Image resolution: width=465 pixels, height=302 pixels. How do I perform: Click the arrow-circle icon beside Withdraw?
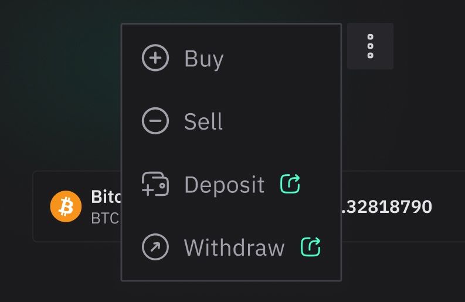click(155, 247)
